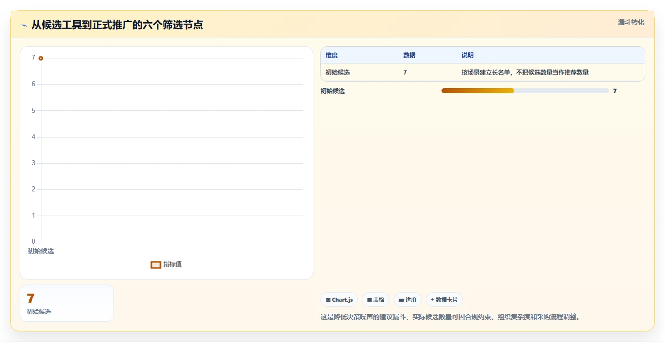Click the lightning icon beside the title
Viewport: 665px width, 342px height.
pyautogui.click(x=24, y=25)
